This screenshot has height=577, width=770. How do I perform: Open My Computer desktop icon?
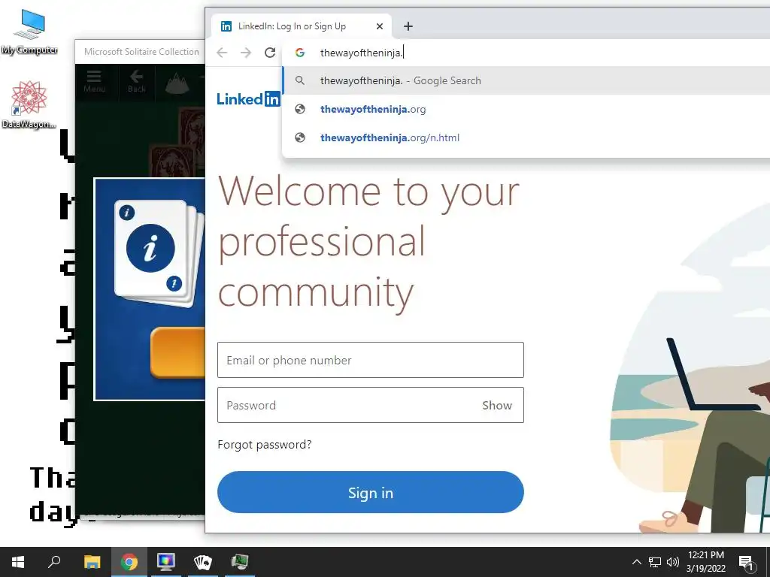[x=29, y=32]
